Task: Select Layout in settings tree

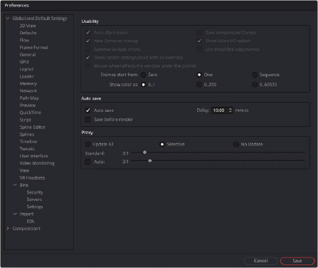Action: [26, 69]
